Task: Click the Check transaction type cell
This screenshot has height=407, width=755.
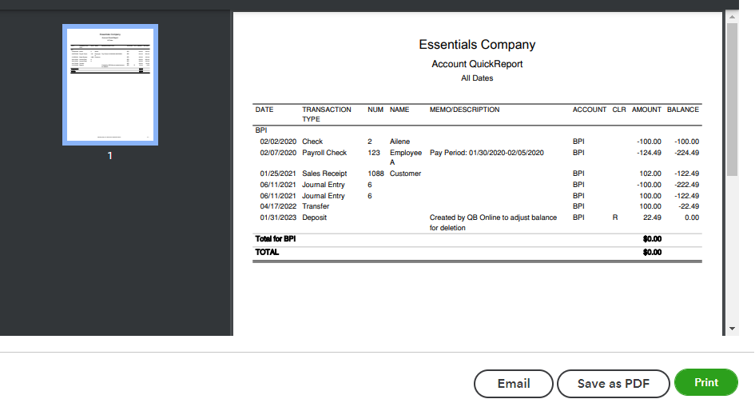Action: click(x=312, y=142)
